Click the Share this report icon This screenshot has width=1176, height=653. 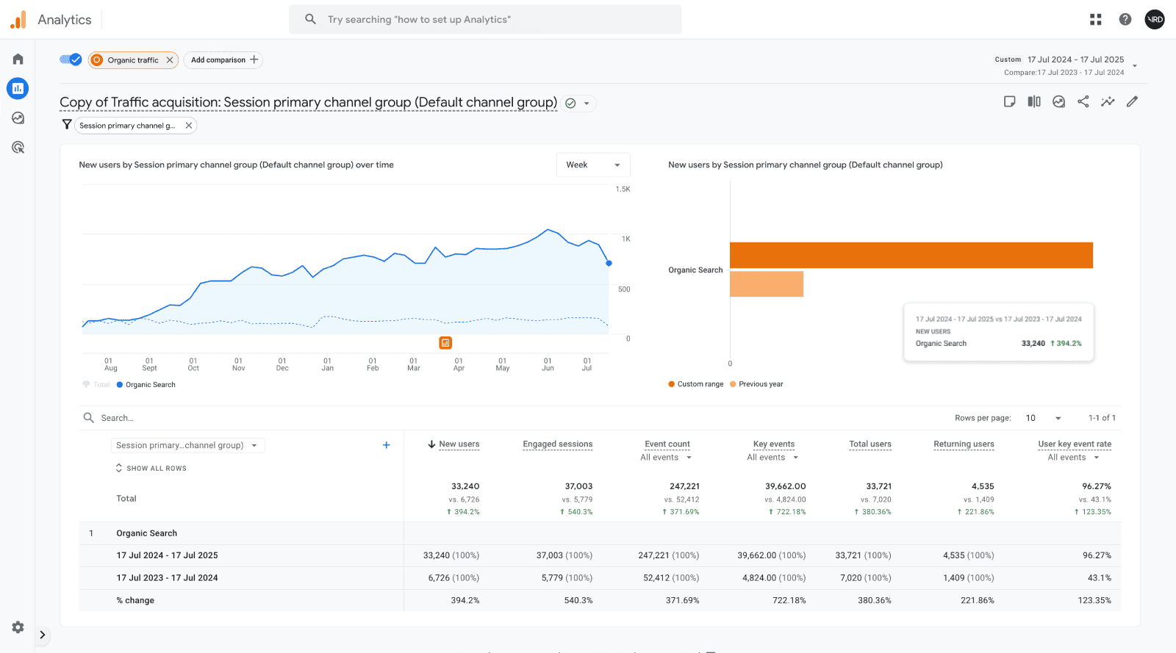1083,102
